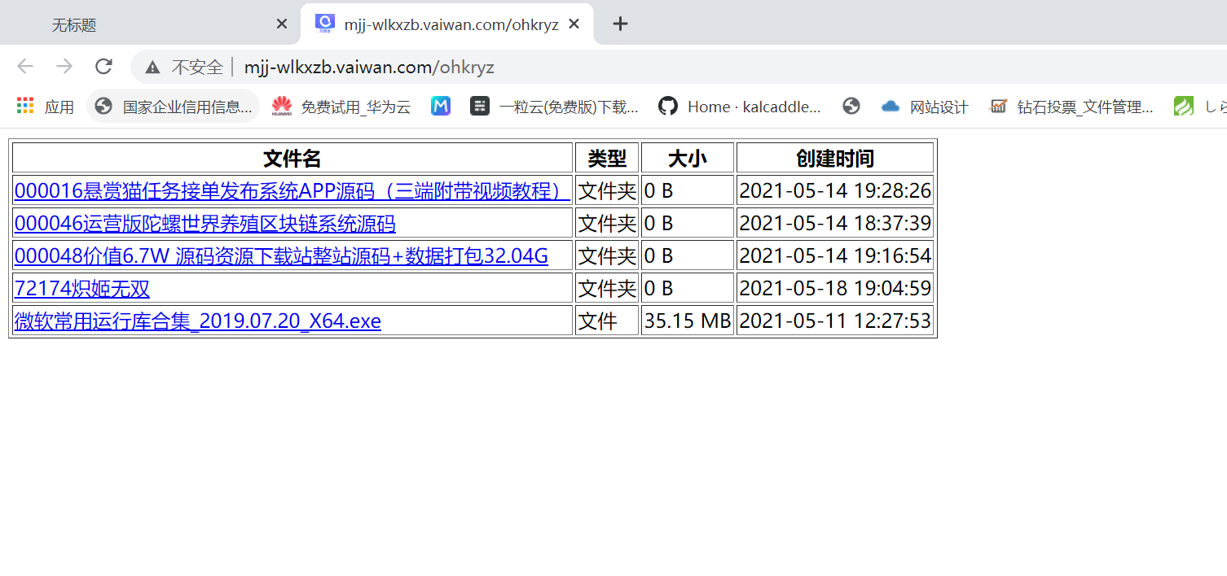1227x576 pixels.
Task: Open the globe icon bookmark beside GitHub
Action: 851,106
